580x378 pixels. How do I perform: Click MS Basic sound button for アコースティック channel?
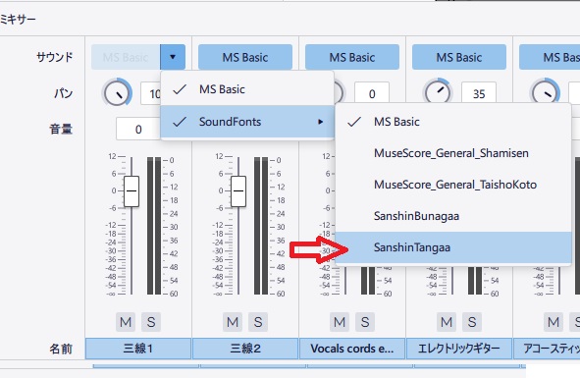pos(550,57)
